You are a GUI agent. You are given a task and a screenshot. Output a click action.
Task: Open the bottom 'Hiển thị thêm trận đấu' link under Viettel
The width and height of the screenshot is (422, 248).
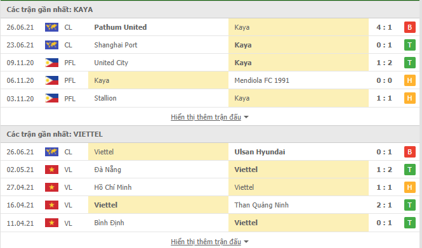click(206, 242)
